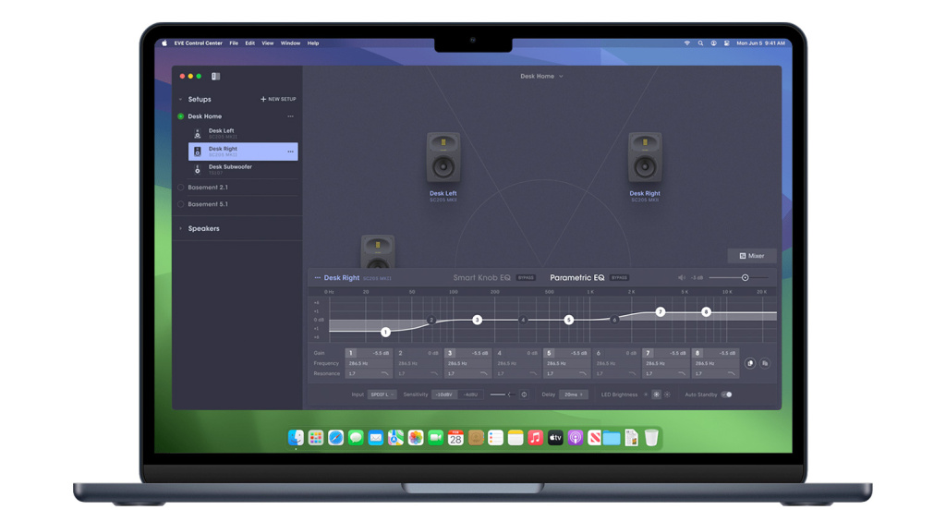Select EQ band node 7 on graph
Screen dimensions: 946x522
(660, 312)
